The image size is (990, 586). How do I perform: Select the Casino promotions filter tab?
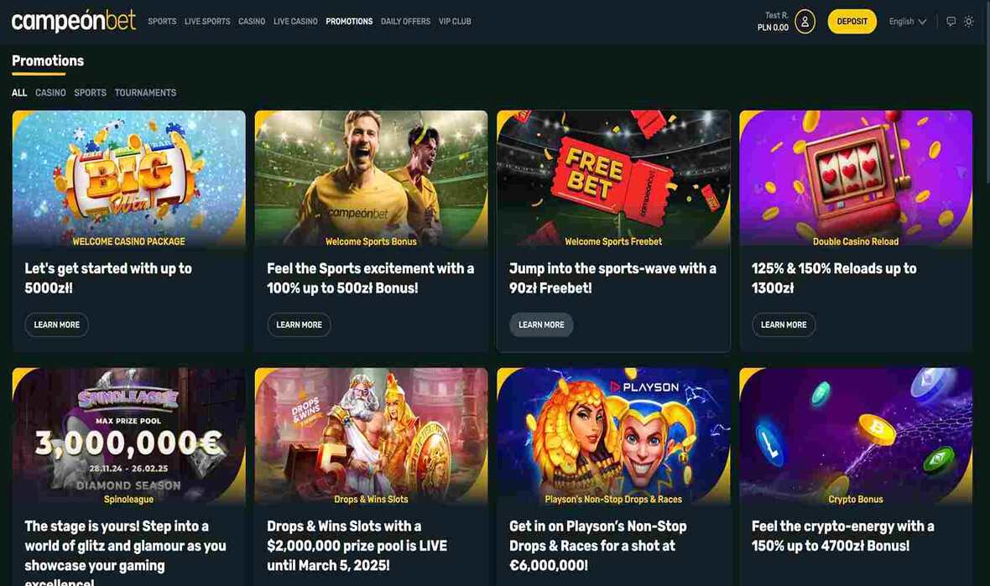pos(50,93)
